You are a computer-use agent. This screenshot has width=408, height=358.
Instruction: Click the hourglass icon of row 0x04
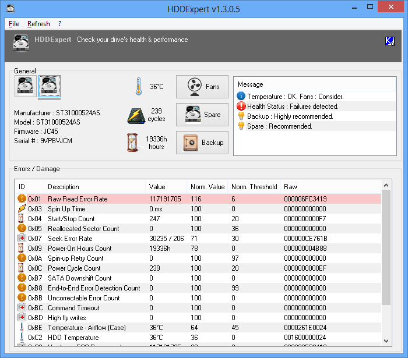coord(21,218)
